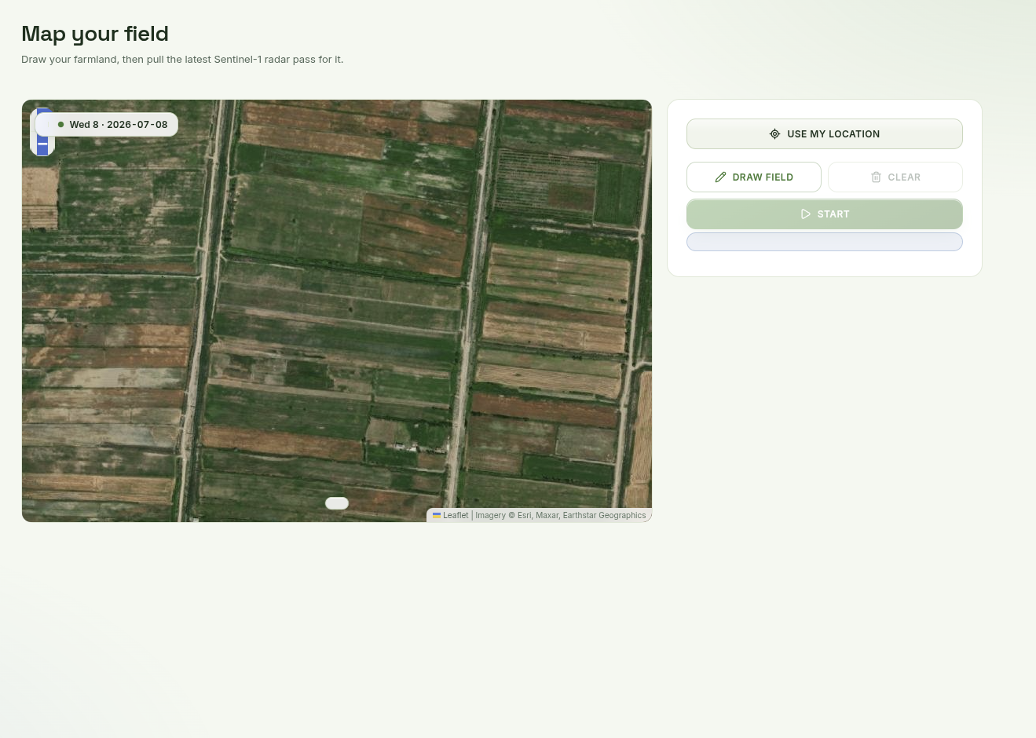This screenshot has height=738, width=1036.
Task: Click the Map your field heading
Action: pyautogui.click(x=95, y=34)
